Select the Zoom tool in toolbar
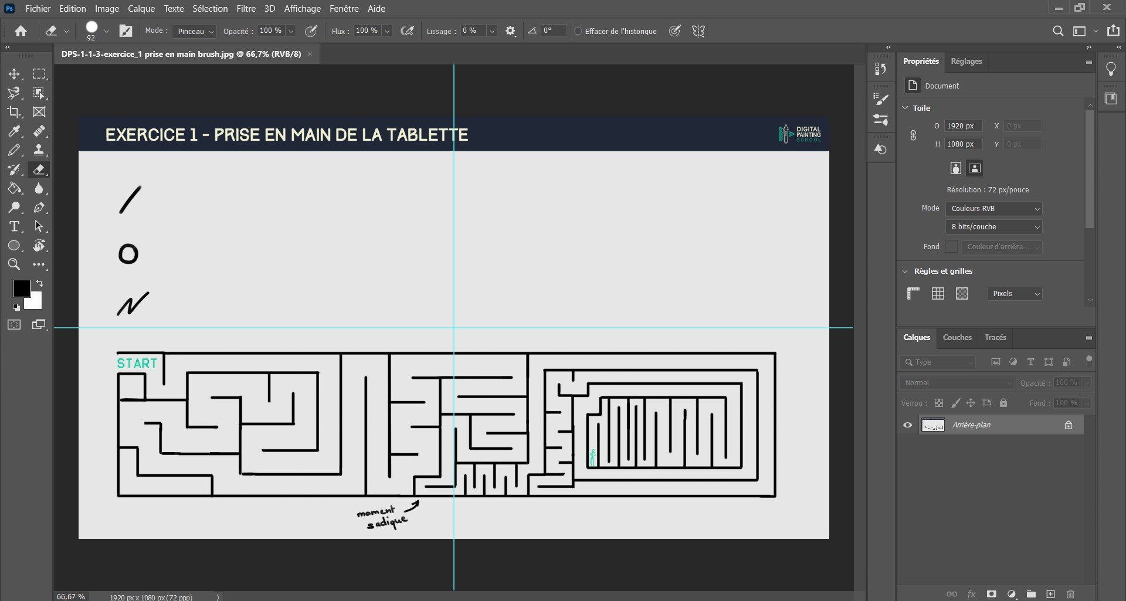 point(14,264)
